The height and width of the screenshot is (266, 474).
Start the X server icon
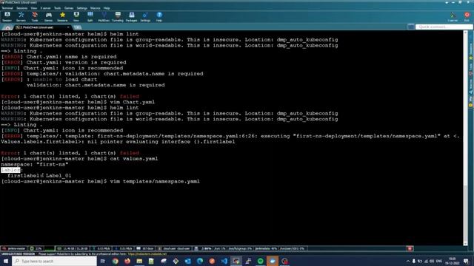[453, 16]
